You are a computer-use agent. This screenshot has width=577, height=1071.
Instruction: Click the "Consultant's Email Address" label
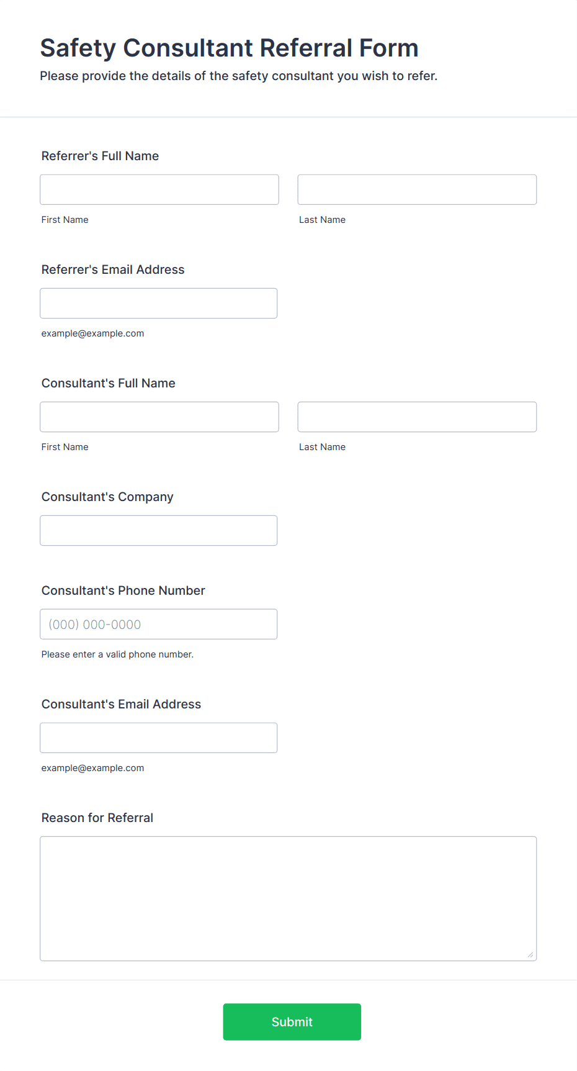pyautogui.click(x=122, y=704)
